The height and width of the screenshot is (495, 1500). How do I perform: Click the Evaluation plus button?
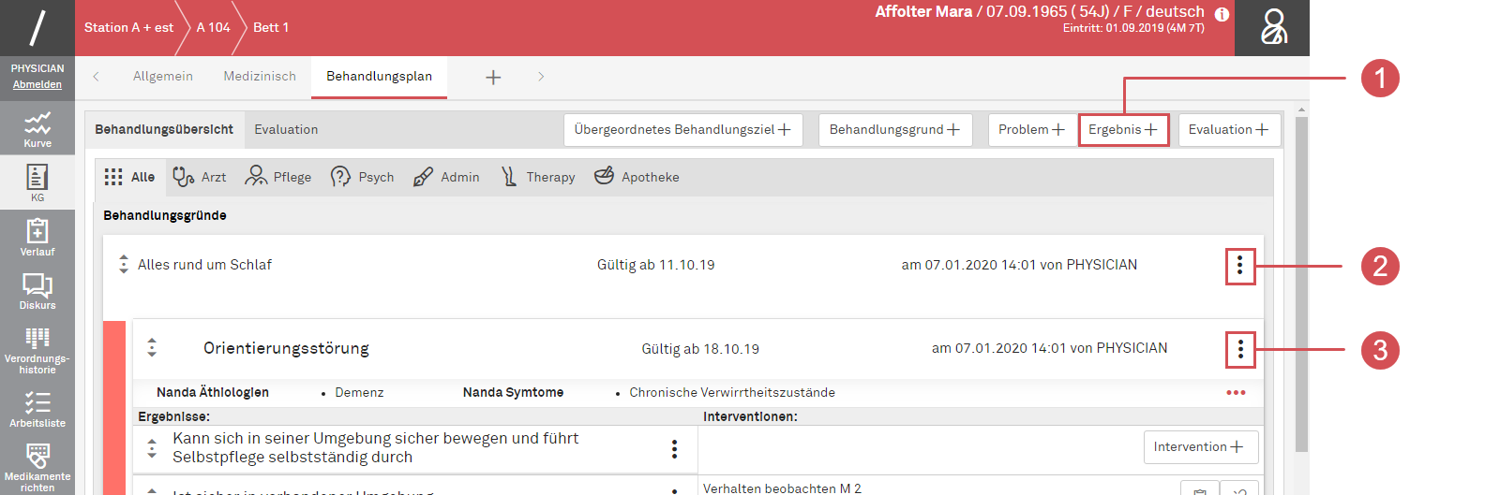(1229, 130)
